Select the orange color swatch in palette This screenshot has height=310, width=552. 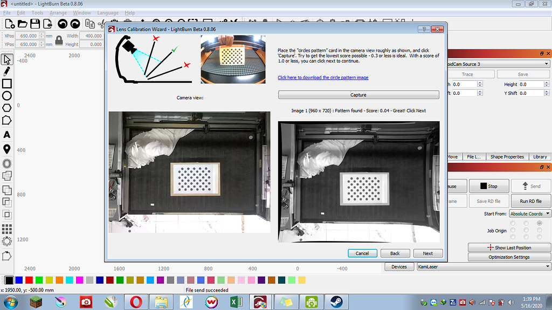point(59,280)
